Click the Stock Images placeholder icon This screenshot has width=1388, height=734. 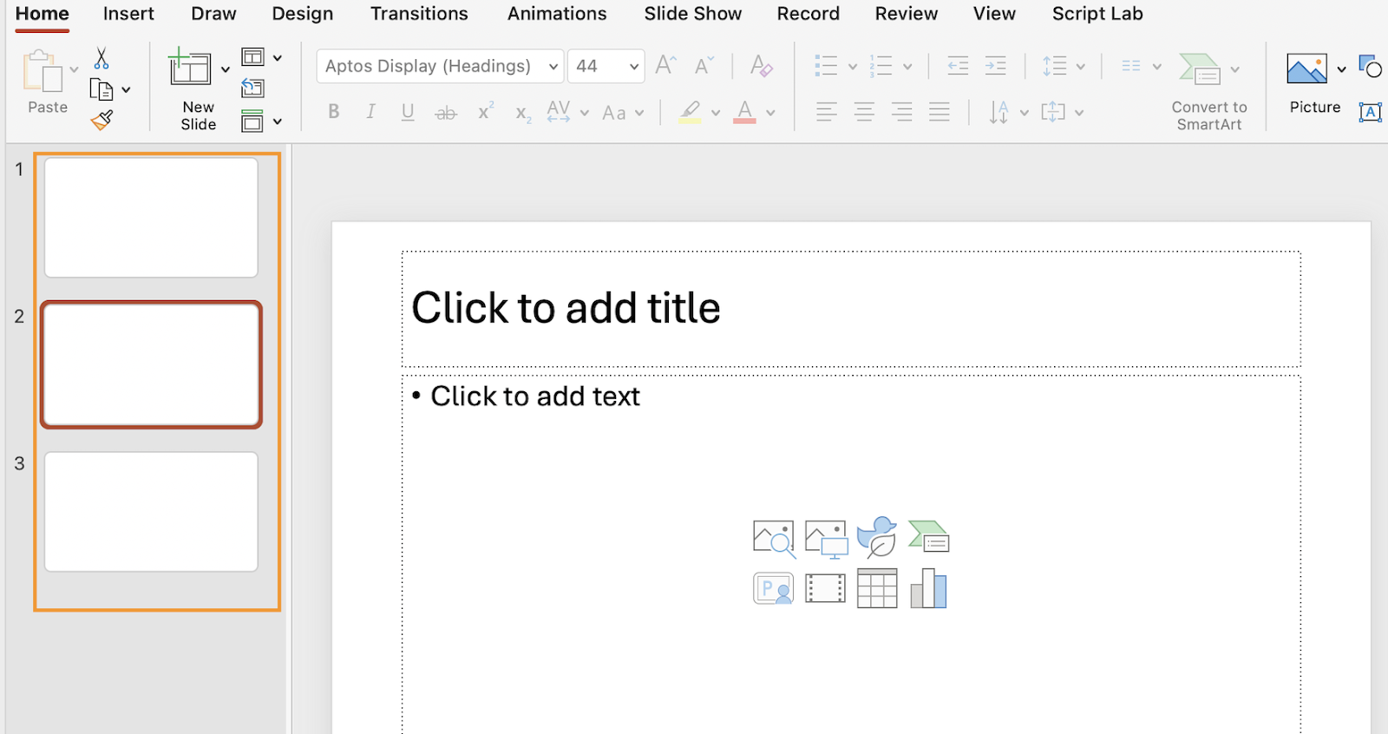(x=773, y=538)
